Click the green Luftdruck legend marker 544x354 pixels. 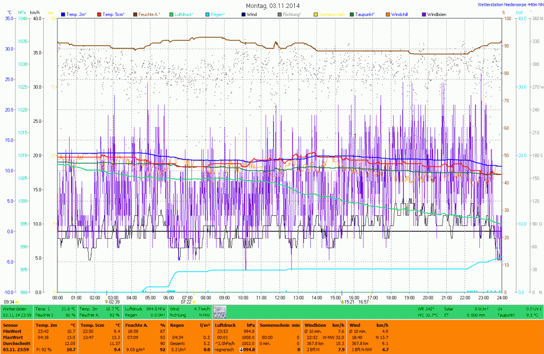tap(172, 13)
